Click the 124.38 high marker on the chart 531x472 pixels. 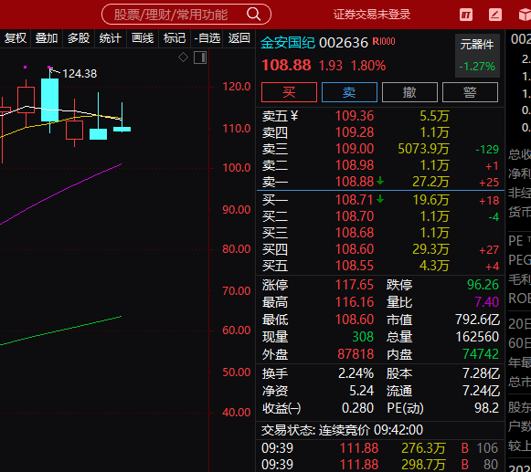pos(80,73)
